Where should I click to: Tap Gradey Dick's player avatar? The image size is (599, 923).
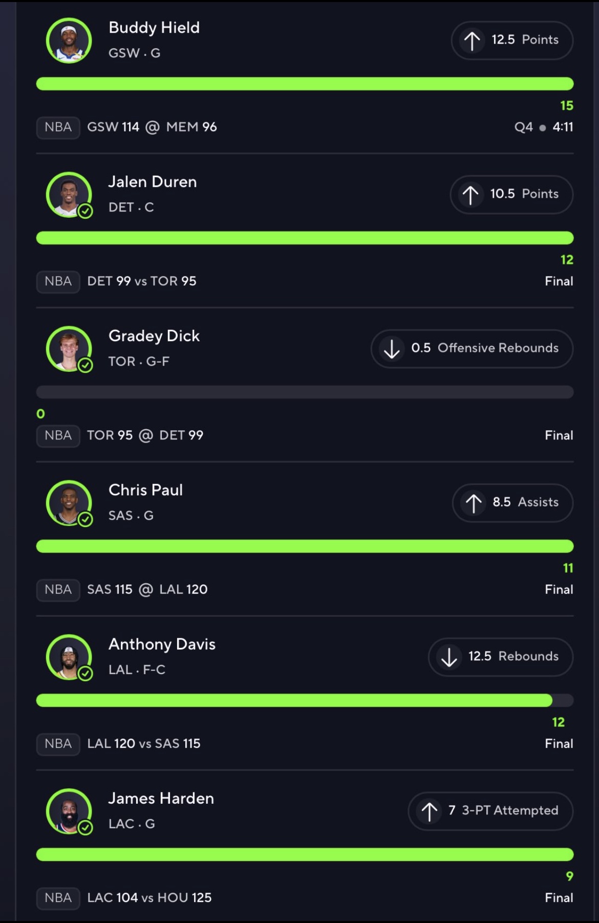tap(69, 349)
